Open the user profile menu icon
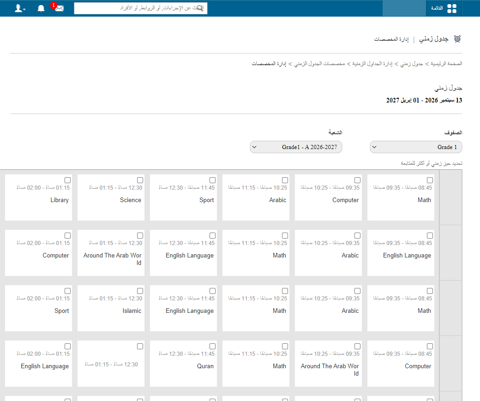Screen dimensions: 480x401 (x=20, y=8)
